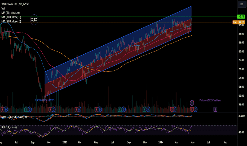Click the 0.0000 MACD scale value
The width and height of the screenshot is (247, 146).
tap(242, 116)
